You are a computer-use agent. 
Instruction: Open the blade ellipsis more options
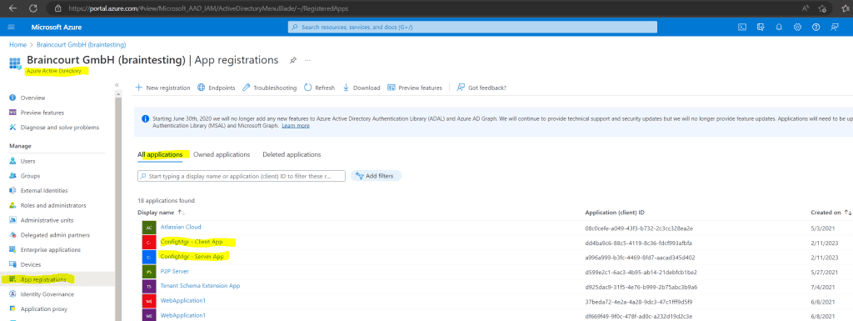(x=308, y=60)
